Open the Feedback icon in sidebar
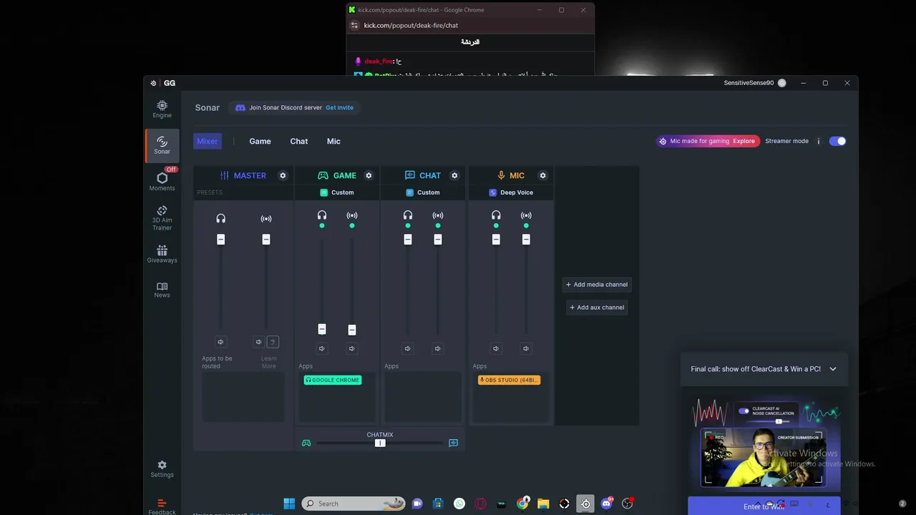This screenshot has width=916, height=515. pyautogui.click(x=162, y=506)
